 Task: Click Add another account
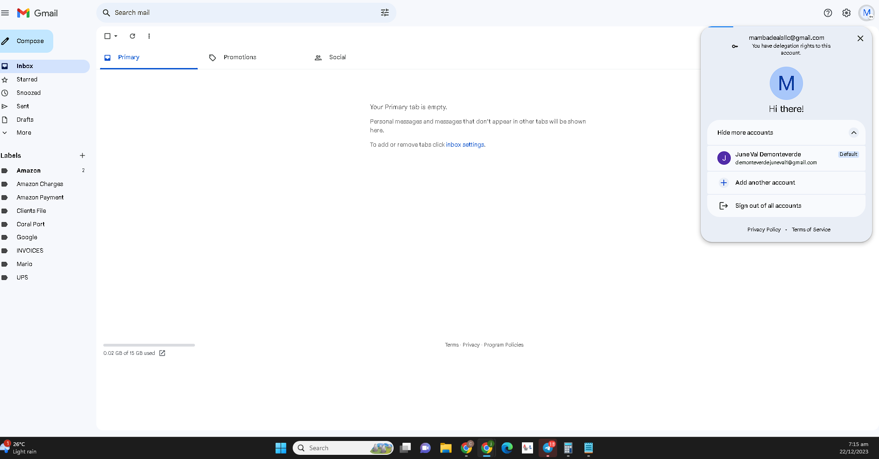pyautogui.click(x=786, y=183)
